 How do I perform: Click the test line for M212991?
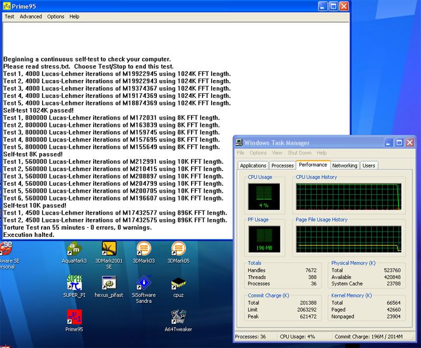[113, 162]
